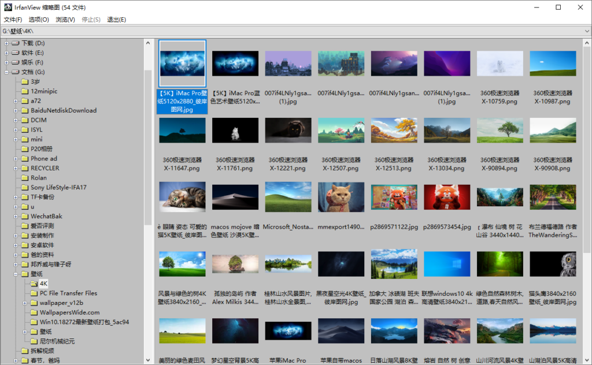This screenshot has width=592, height=365.
Task: Open the 浏览(V) menu
Action: (x=66, y=19)
